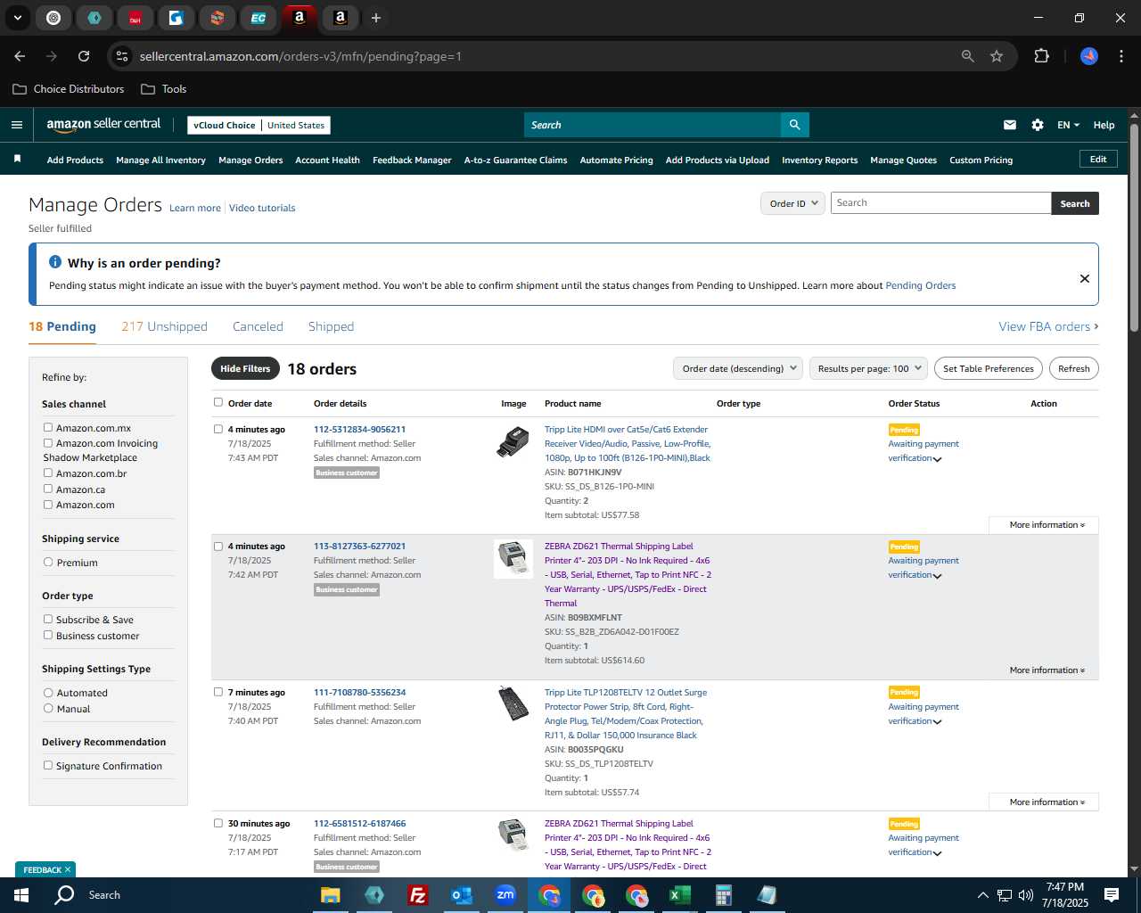Open Excel from the taskbar

click(x=679, y=895)
